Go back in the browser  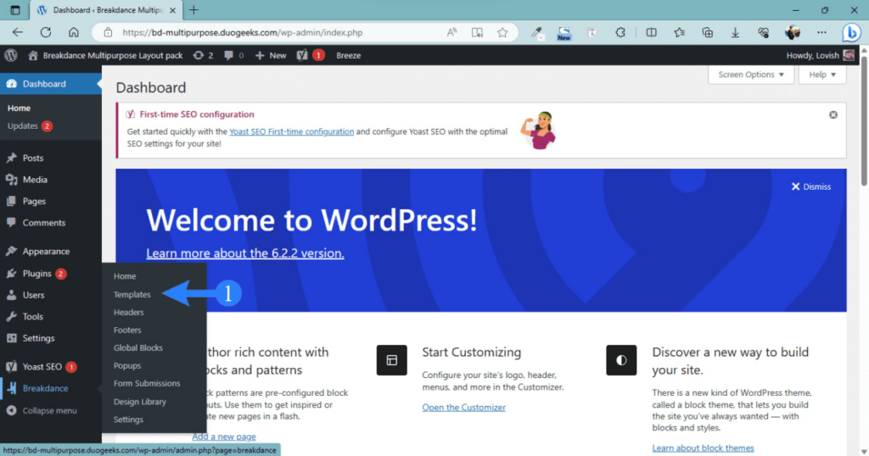click(x=18, y=33)
